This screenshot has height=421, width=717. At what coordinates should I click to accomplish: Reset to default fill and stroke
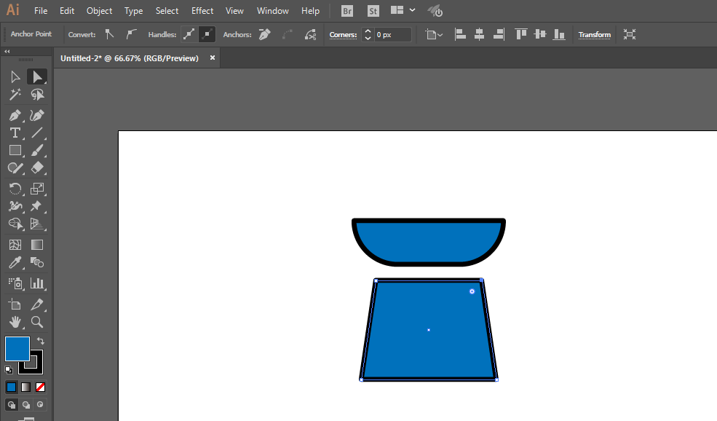tap(9, 369)
